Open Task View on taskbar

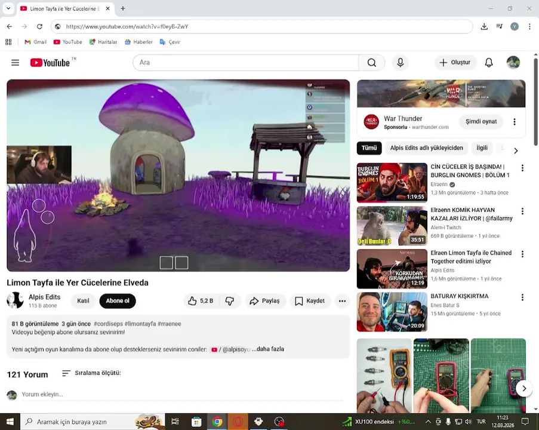click(175, 422)
